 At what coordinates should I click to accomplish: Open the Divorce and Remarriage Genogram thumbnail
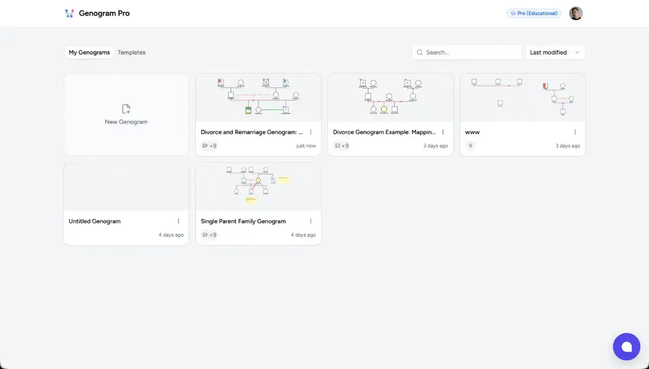[x=258, y=98]
